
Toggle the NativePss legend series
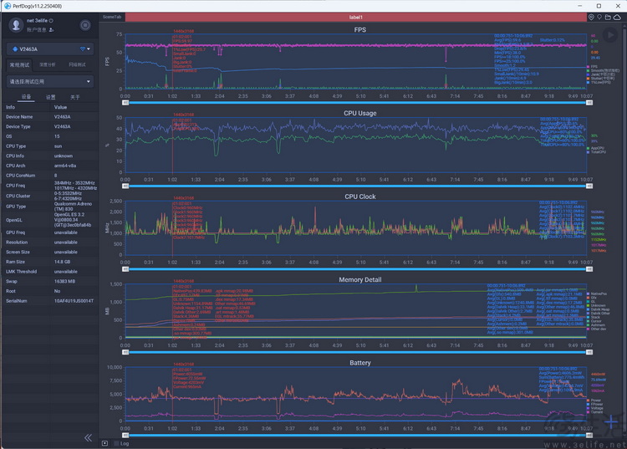tap(597, 293)
